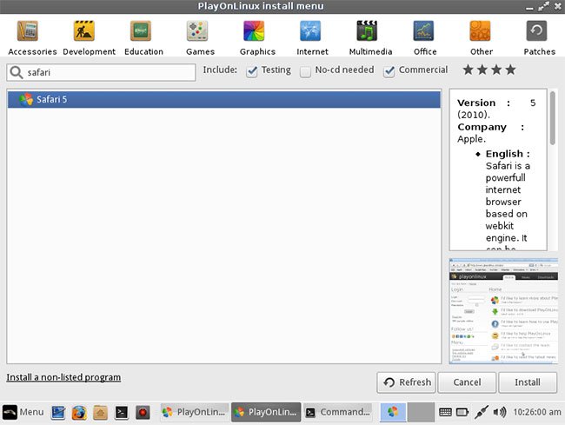The image size is (565, 425).
Task: Click the description panel scrollbar
Action: 553,118
